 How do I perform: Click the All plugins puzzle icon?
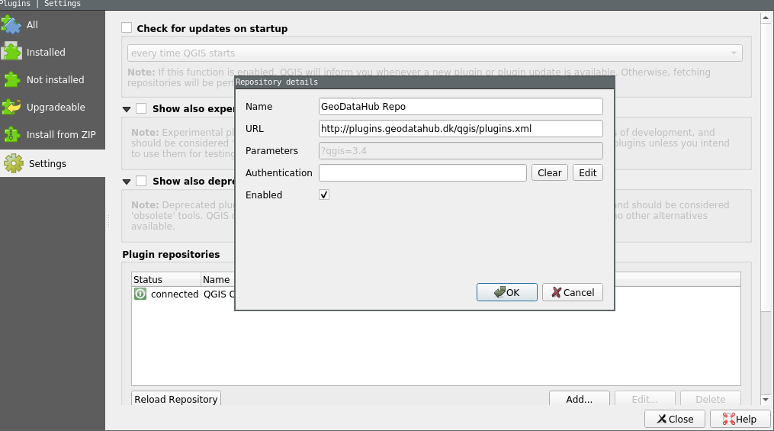coord(11,24)
